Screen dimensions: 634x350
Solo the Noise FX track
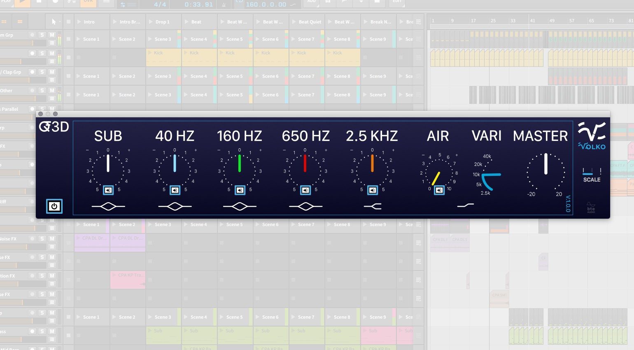(x=42, y=238)
